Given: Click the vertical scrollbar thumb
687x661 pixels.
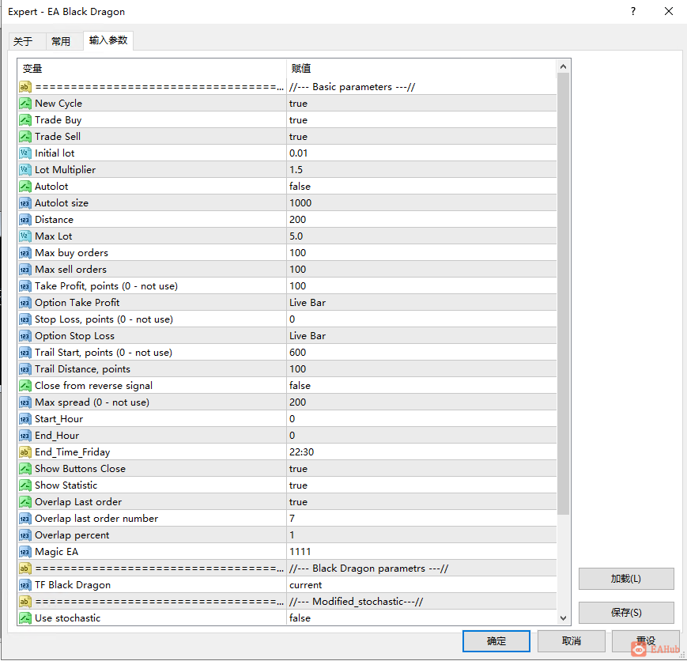Looking at the screenshot, I should (x=564, y=293).
